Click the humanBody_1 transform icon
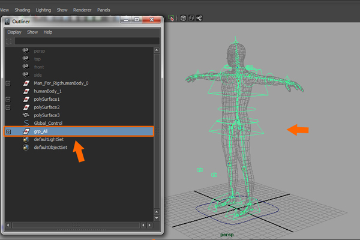This screenshot has width=360, height=240. pyautogui.click(x=26, y=91)
